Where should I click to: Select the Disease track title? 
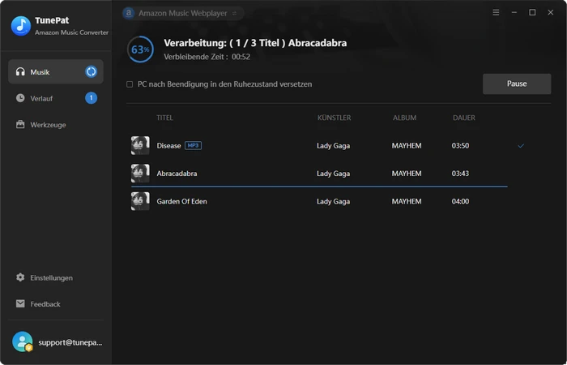coord(168,145)
